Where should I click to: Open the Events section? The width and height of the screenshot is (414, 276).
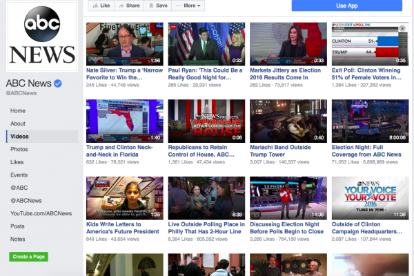point(19,175)
